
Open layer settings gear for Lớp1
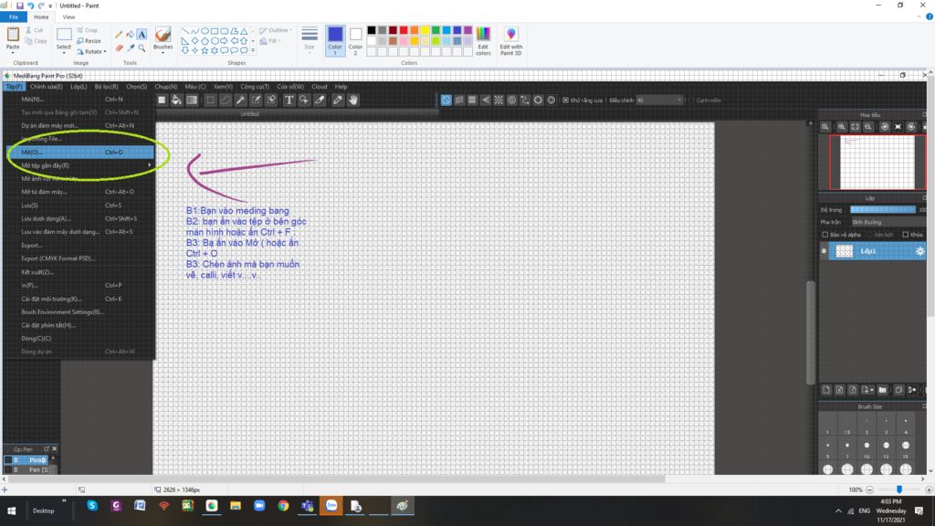coord(921,250)
